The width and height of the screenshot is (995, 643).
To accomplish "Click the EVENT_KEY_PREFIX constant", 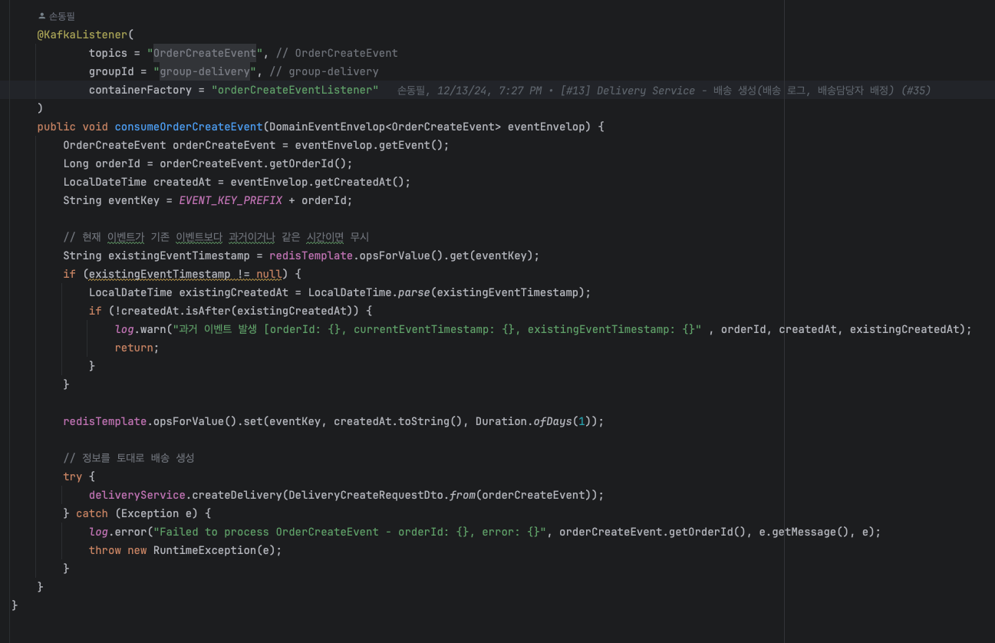I will pyautogui.click(x=231, y=200).
